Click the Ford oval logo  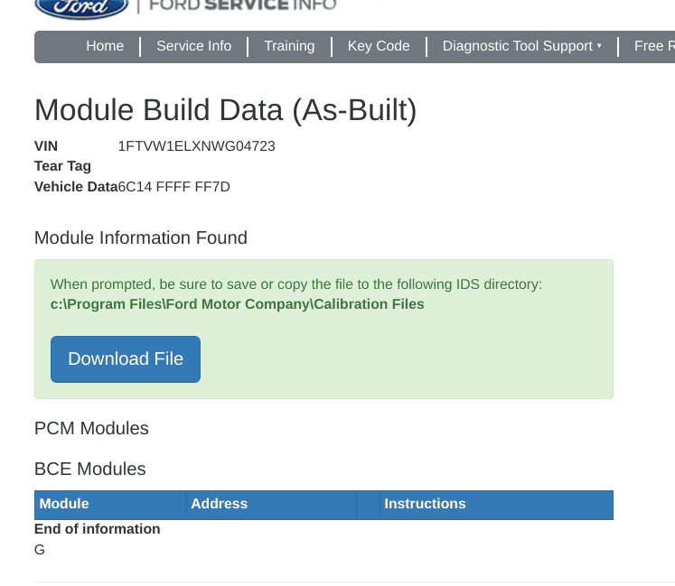(x=81, y=7)
